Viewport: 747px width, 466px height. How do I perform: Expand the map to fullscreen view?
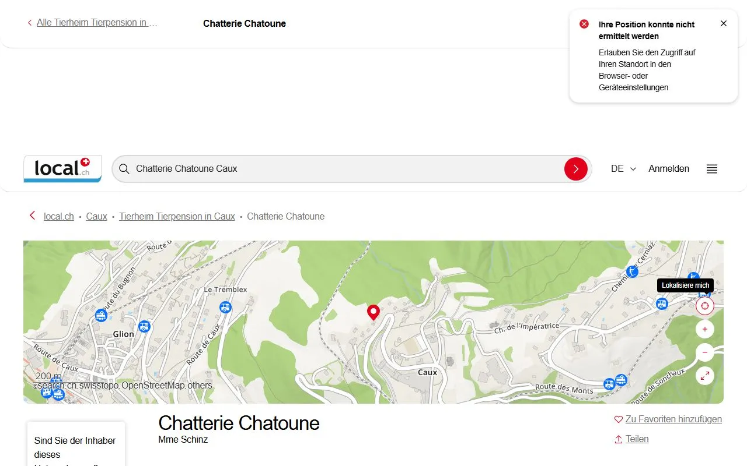pos(704,375)
